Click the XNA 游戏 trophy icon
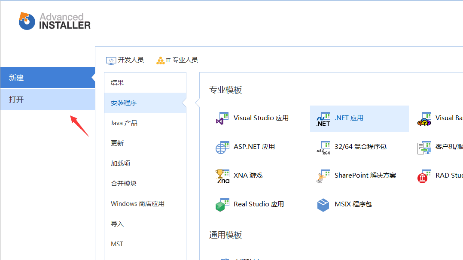 (223, 176)
